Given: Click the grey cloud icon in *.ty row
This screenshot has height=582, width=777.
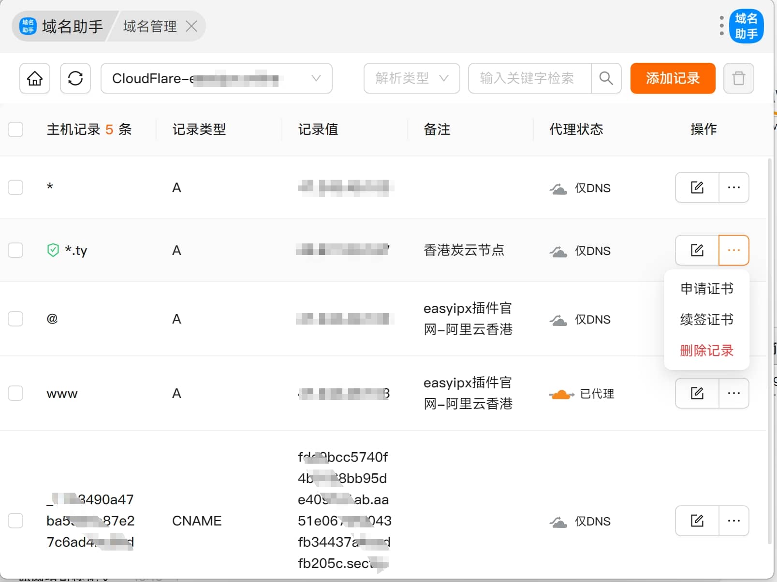Looking at the screenshot, I should pyautogui.click(x=558, y=252).
